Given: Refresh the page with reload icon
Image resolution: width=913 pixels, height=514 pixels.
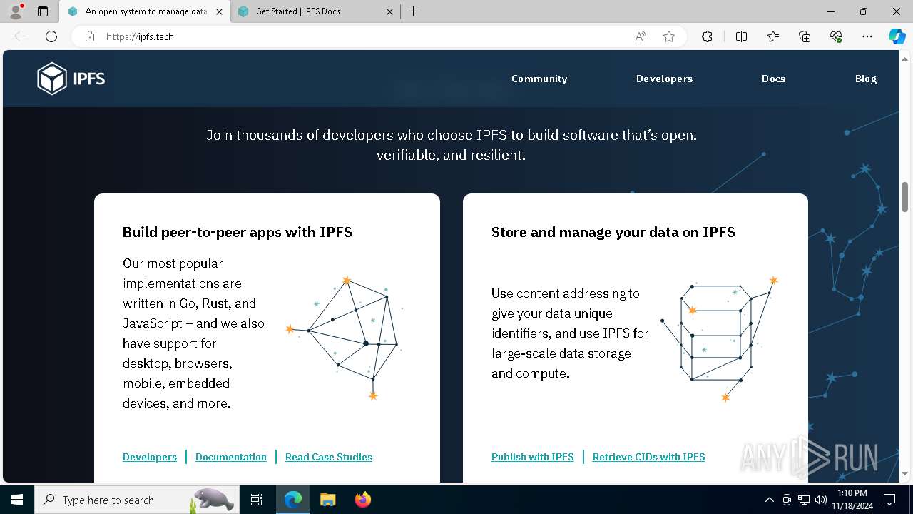Looking at the screenshot, I should tap(51, 36).
